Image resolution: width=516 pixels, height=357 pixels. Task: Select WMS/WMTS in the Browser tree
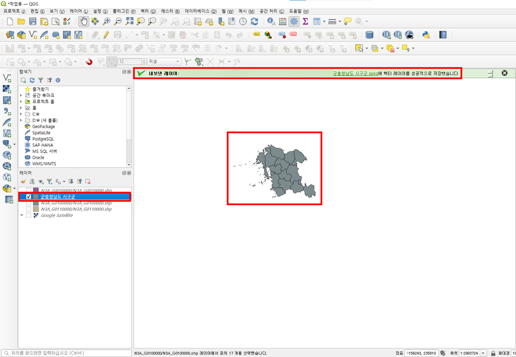click(44, 164)
